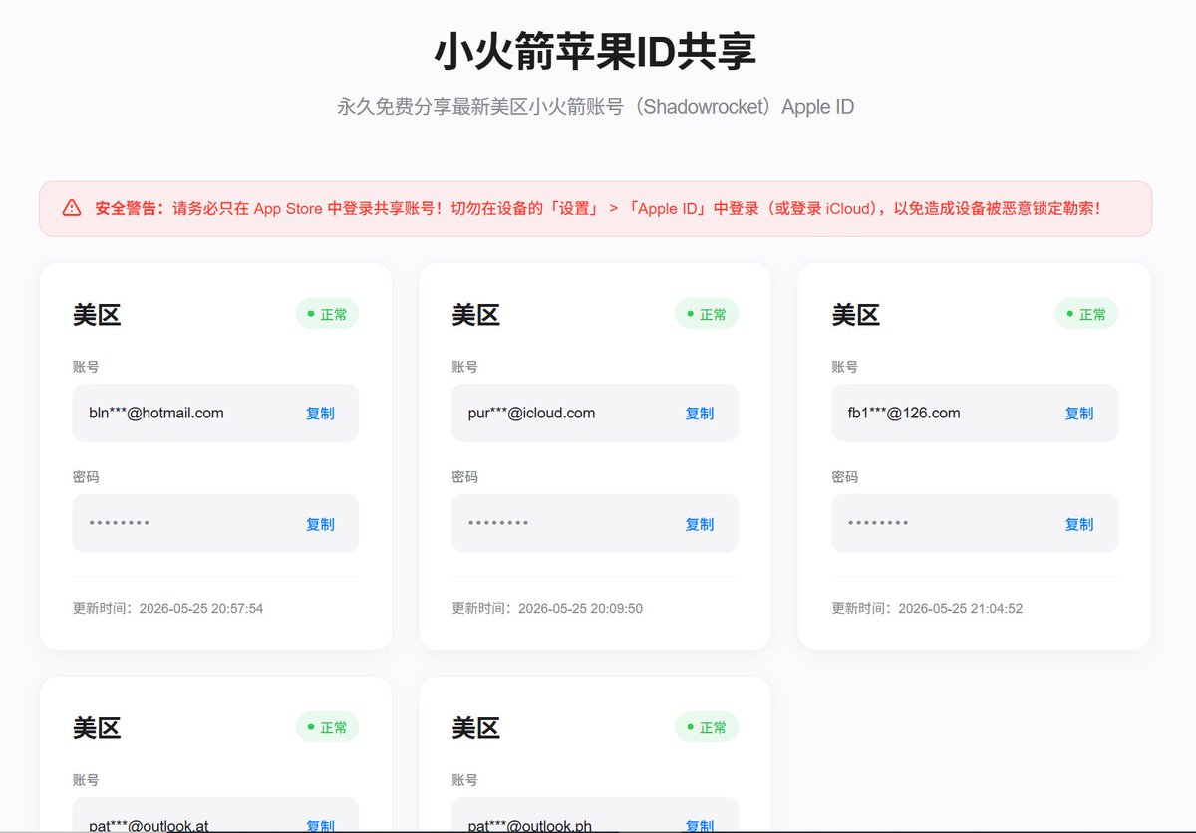Click the 美区 heading on the outlook.ph card
Image resolution: width=1196 pixels, height=833 pixels.
coord(476,728)
